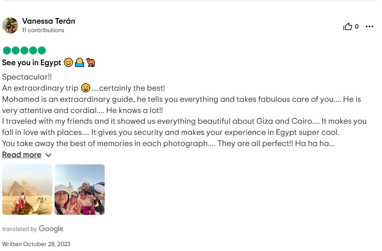Open the three-dot more options menu
The height and width of the screenshot is (251, 382).
[x=369, y=26]
